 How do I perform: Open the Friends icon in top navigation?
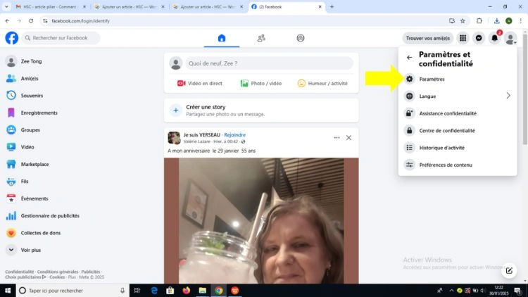pyautogui.click(x=261, y=38)
